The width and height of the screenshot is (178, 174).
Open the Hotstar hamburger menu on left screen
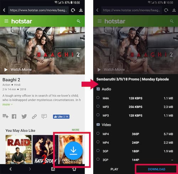[6, 21]
